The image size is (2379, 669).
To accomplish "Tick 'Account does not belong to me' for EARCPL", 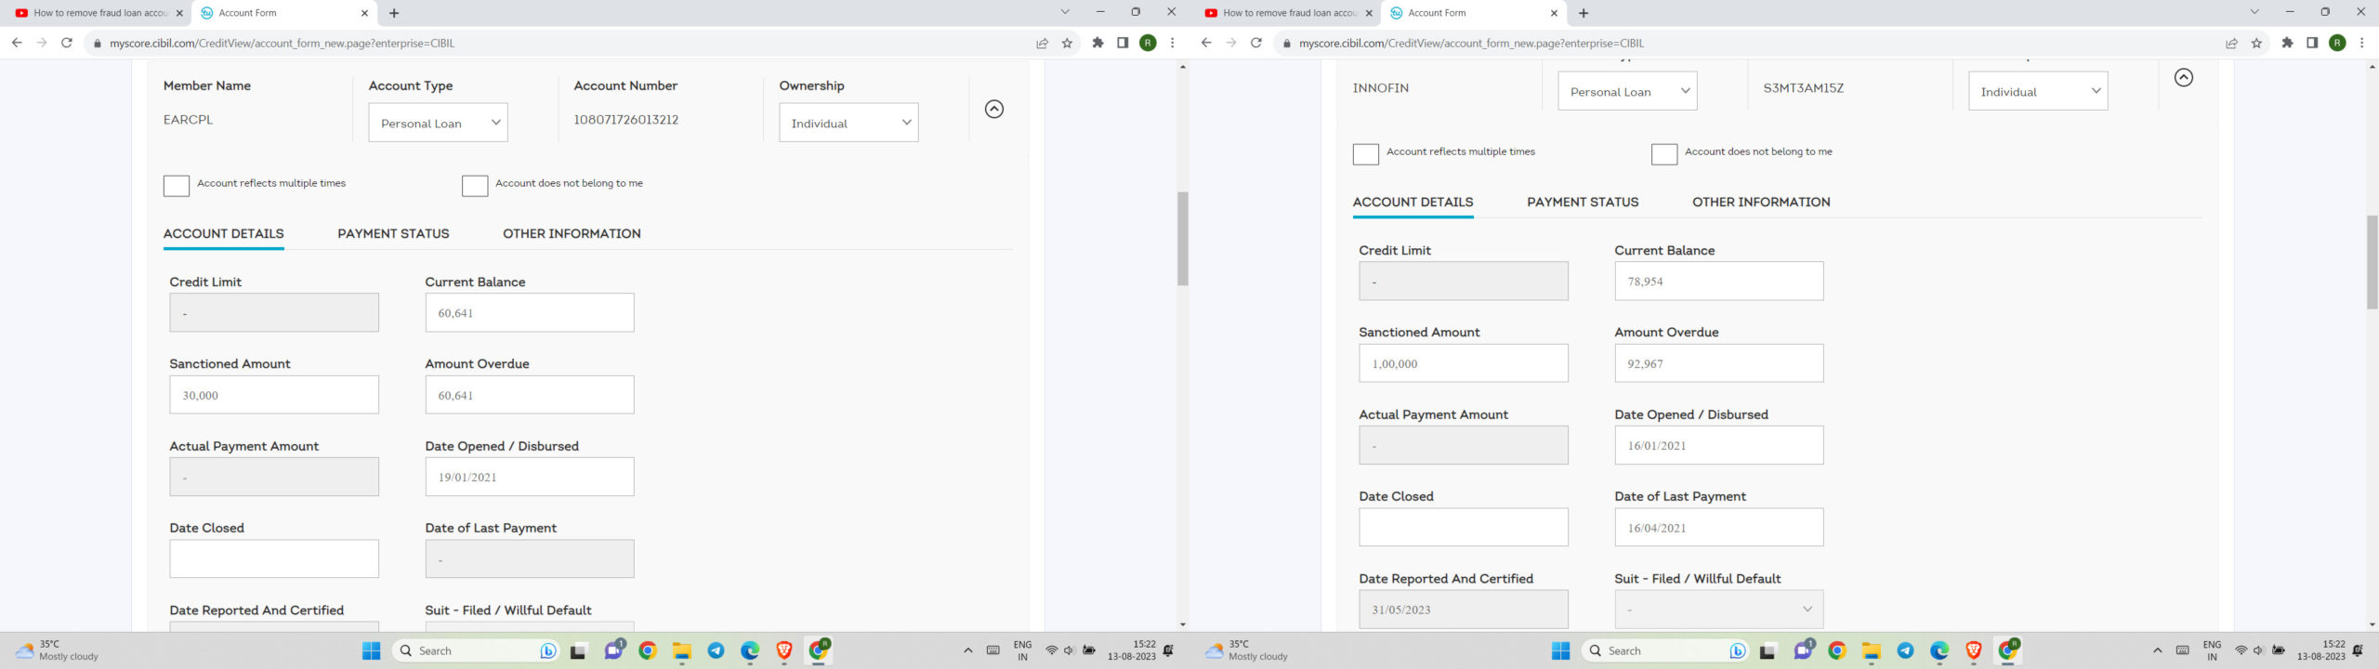I will (x=475, y=186).
